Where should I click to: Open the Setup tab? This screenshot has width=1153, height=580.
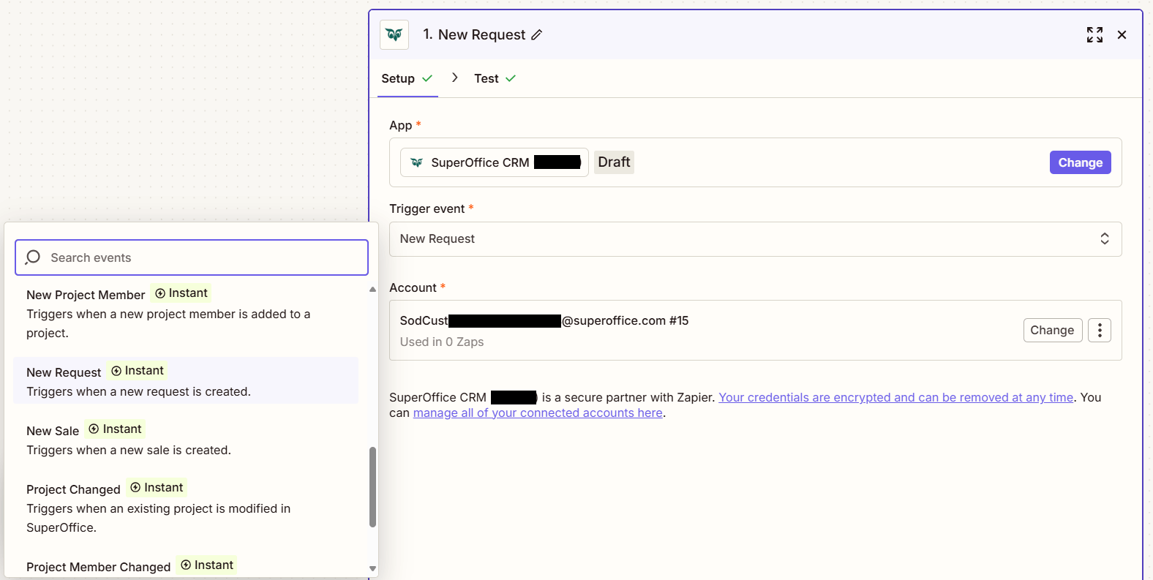[x=407, y=78]
